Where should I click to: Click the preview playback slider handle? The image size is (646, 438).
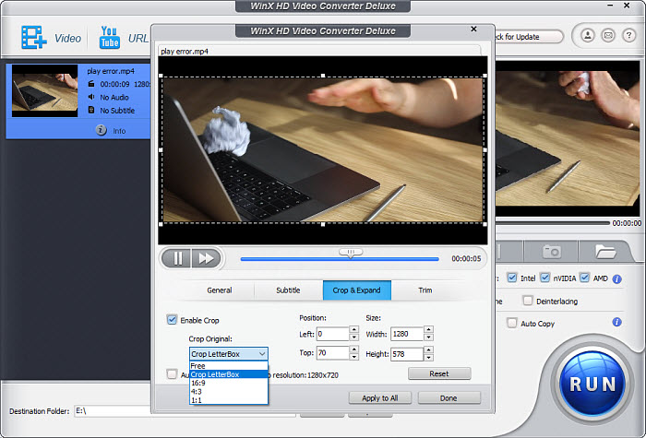click(x=350, y=253)
